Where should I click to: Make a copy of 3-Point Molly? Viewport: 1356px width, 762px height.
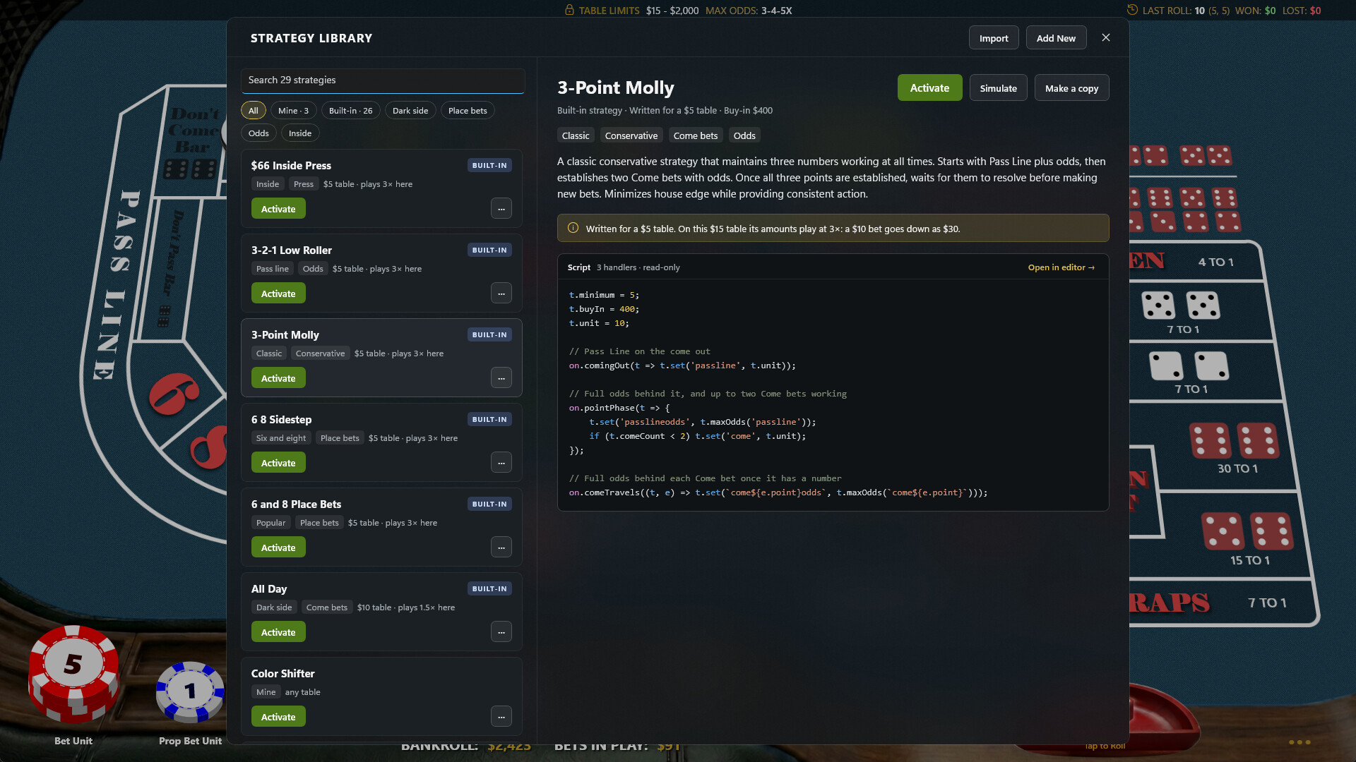tap(1071, 88)
